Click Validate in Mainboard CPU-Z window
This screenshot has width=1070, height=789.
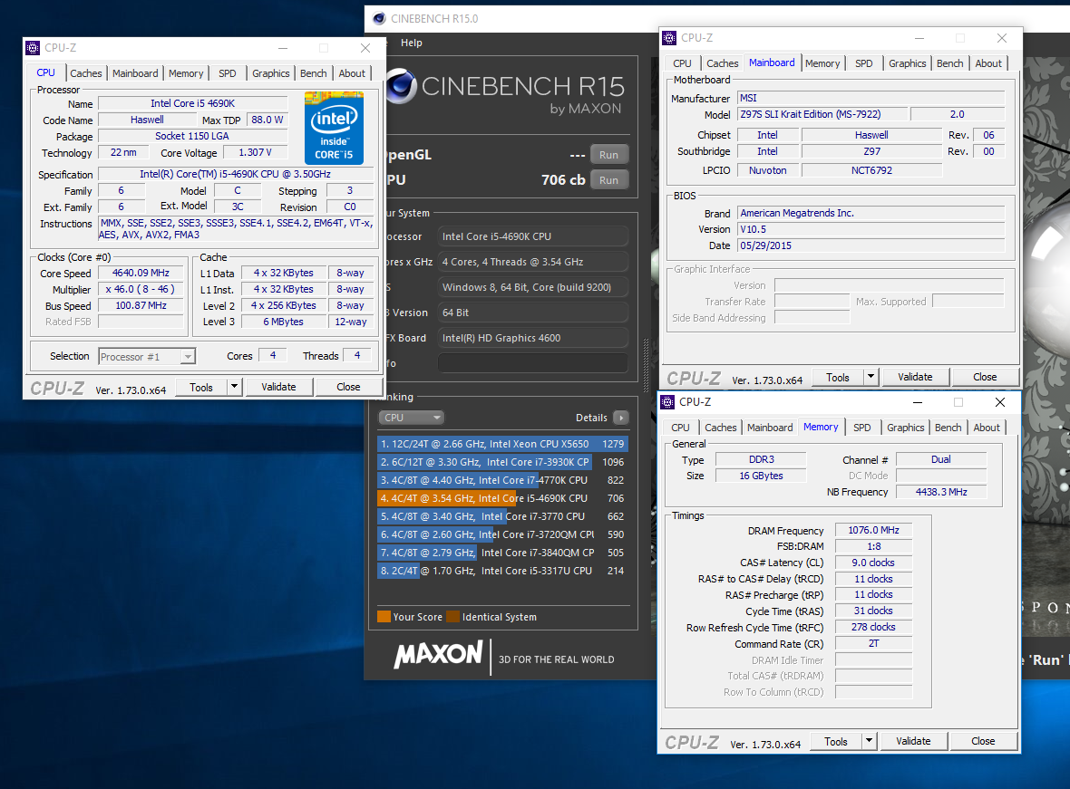click(x=915, y=377)
